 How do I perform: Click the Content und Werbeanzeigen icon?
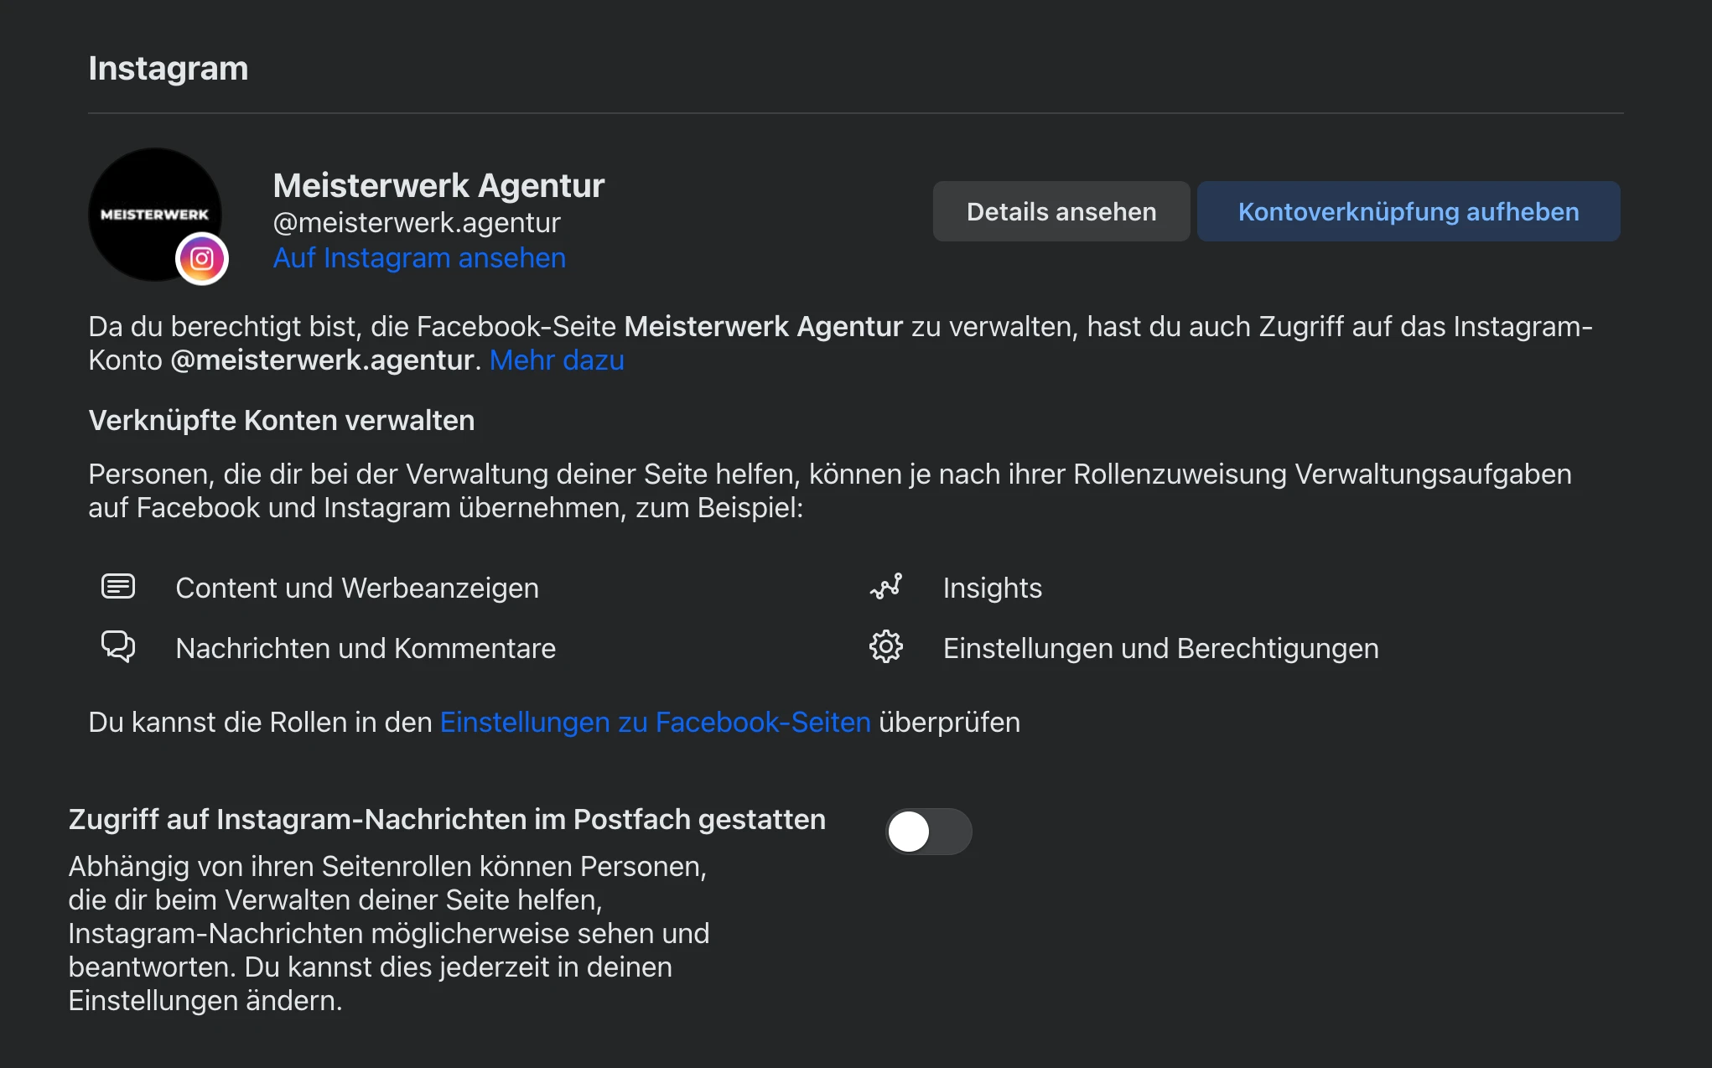pos(118,587)
